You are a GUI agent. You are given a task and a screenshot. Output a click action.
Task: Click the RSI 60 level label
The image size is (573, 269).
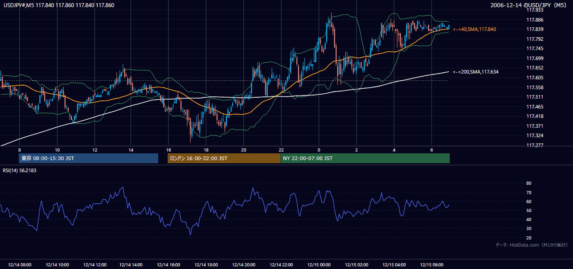[x=529, y=201]
